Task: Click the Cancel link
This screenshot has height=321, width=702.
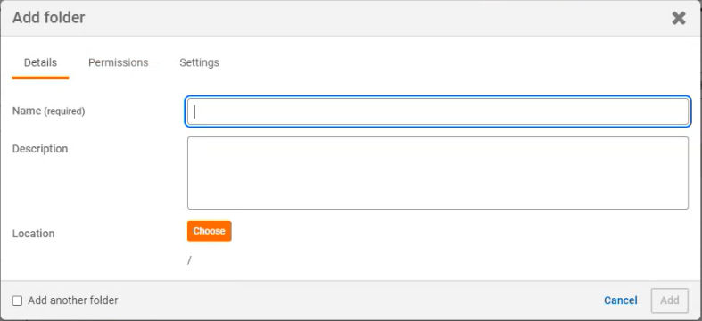Action: click(621, 300)
